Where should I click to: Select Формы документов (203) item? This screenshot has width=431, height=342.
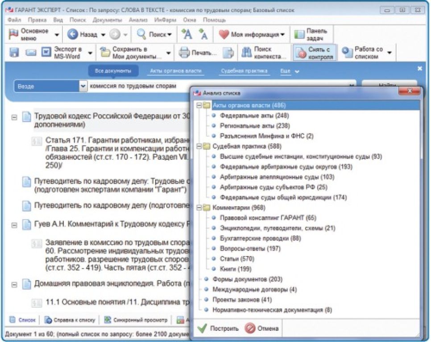pyautogui.click(x=247, y=280)
